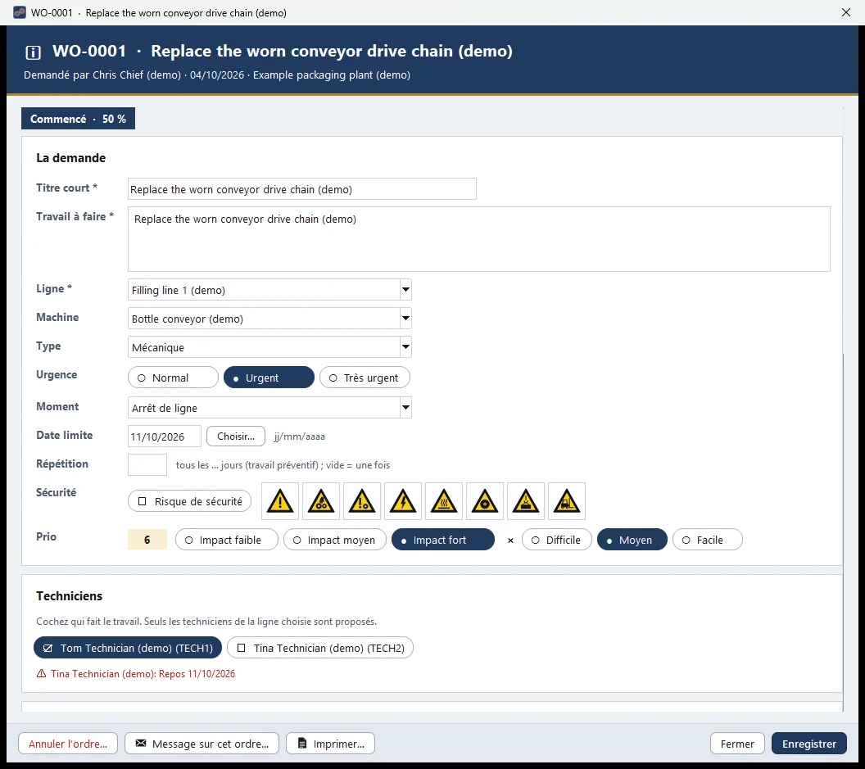Open the Ligne dropdown showing Filling line 1
This screenshot has width=865, height=769.
[269, 290]
